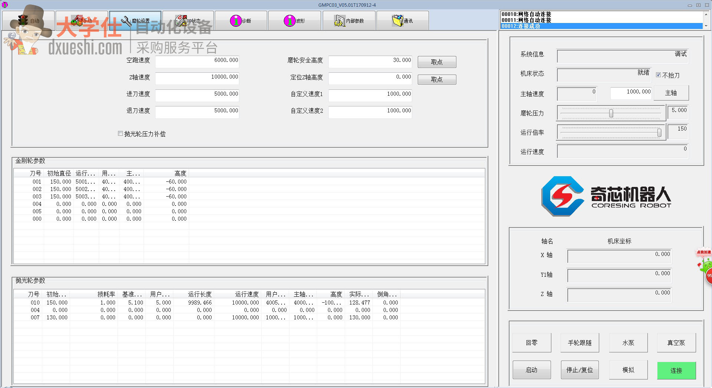Click the 磨轮安全高度 input field
Viewport: 712px width, 388px height.
(x=370, y=62)
